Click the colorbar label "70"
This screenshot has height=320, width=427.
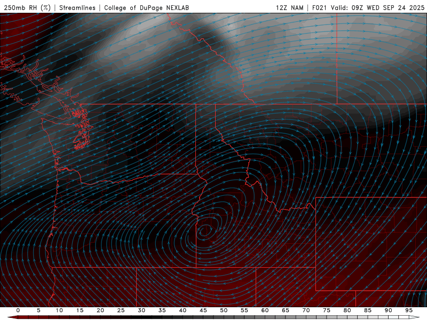coord(306,310)
